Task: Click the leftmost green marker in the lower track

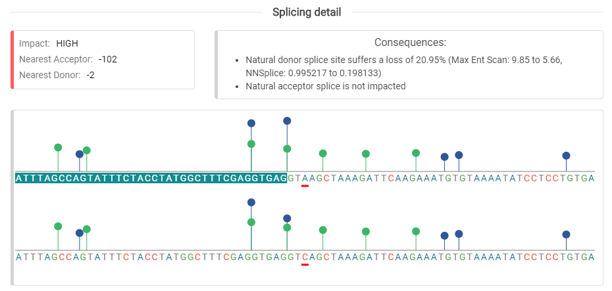Action: coord(58,226)
